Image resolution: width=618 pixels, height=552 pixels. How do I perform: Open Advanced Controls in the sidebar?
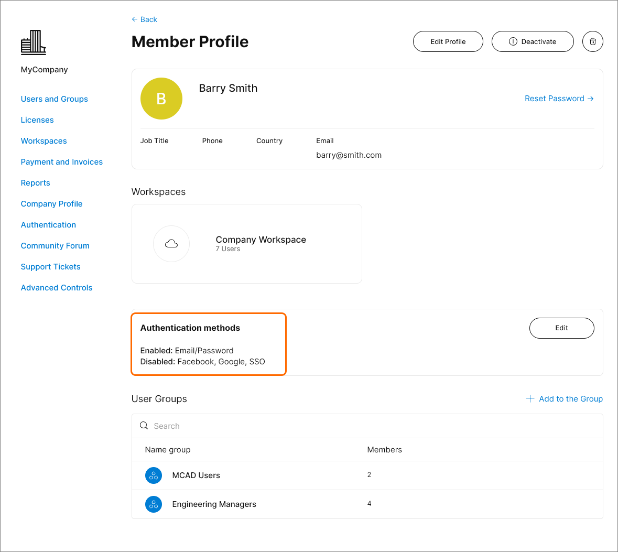coord(56,288)
